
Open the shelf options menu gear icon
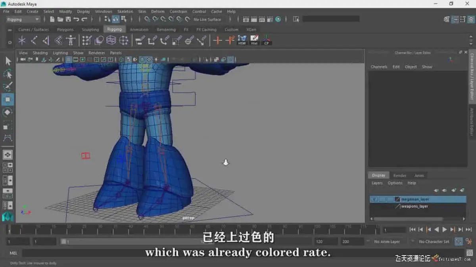click(10, 42)
